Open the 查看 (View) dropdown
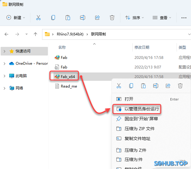 [x=162, y=18]
